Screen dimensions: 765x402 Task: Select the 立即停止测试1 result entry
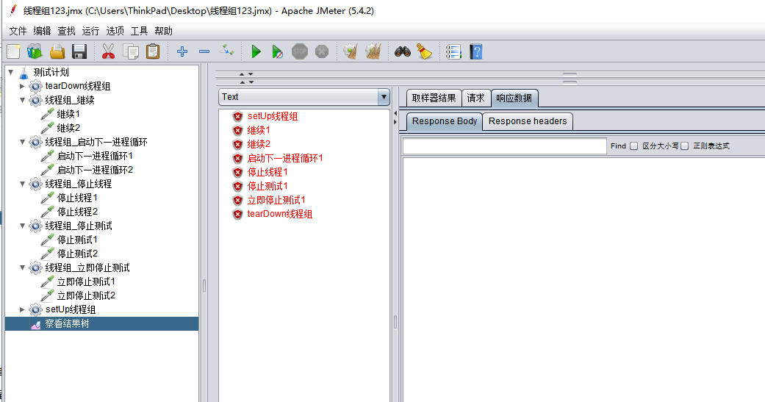point(276,200)
